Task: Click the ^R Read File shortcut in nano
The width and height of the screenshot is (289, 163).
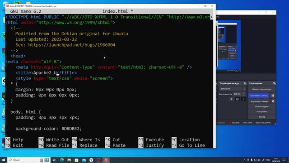Action: tap(54, 145)
